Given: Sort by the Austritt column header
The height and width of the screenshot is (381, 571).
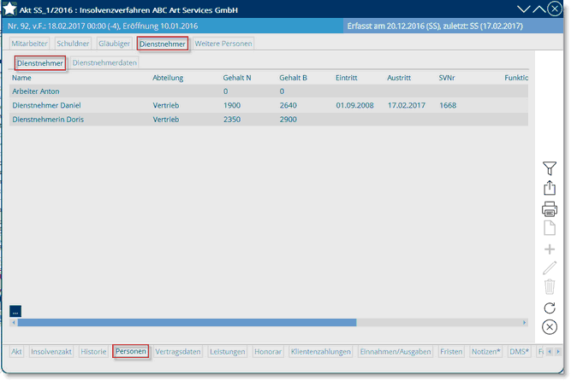Looking at the screenshot, I should pos(399,78).
